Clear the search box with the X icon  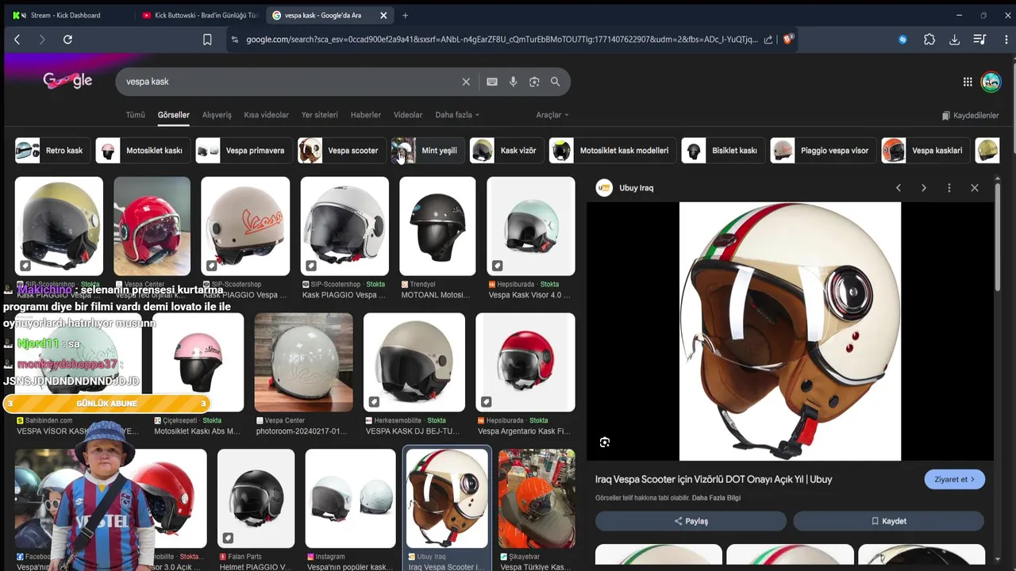pyautogui.click(x=466, y=82)
